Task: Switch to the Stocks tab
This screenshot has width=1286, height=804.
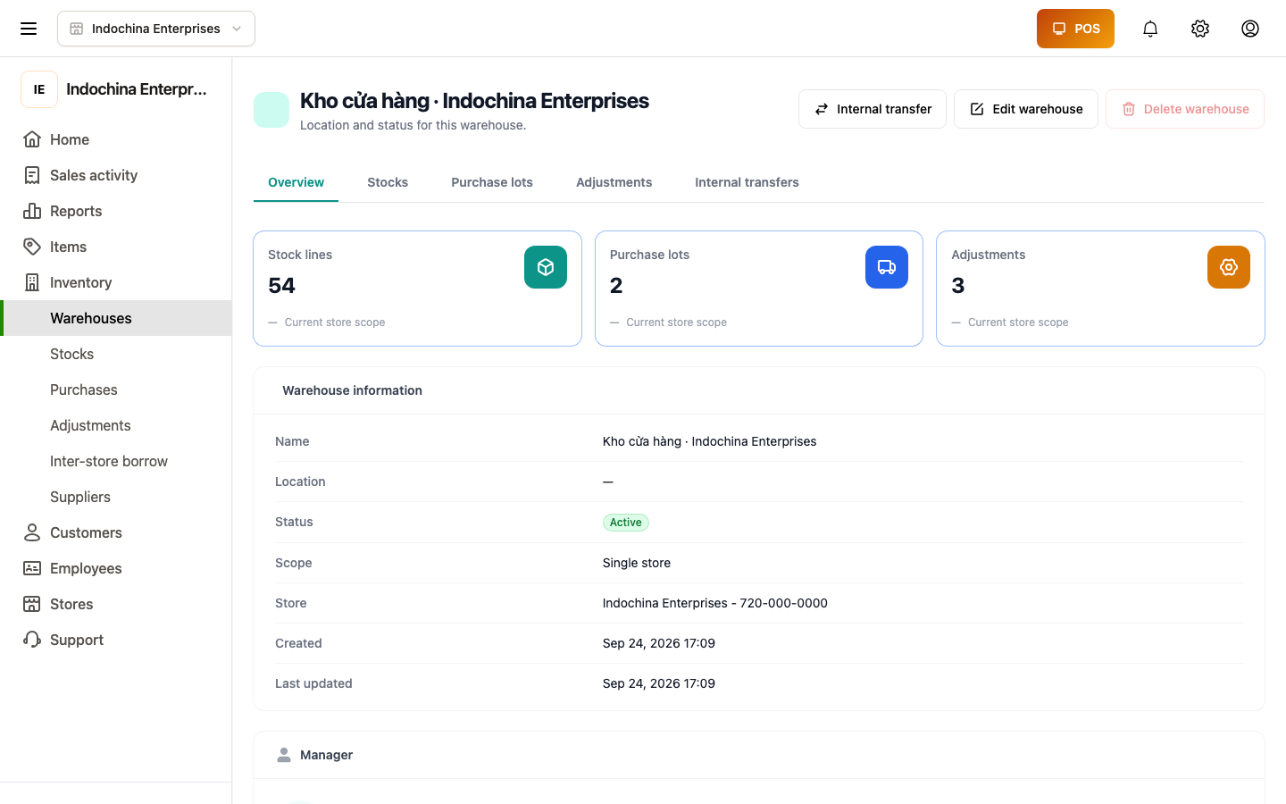Action: 388,182
